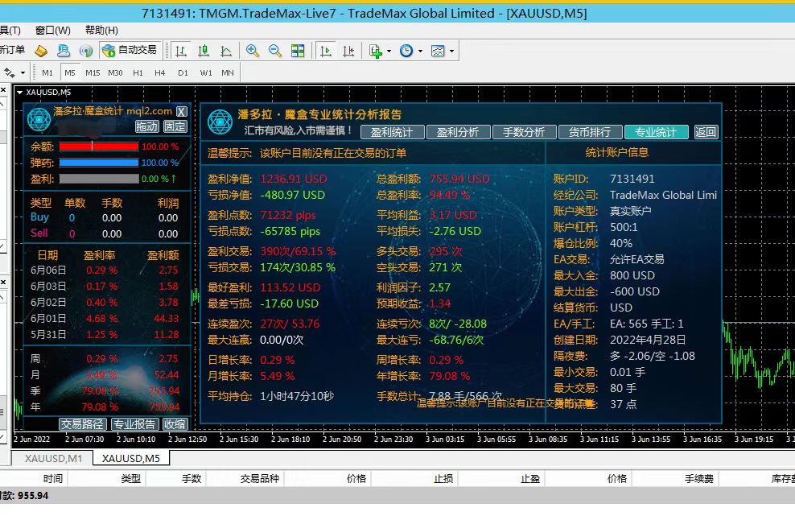Click the blue 弹药 ammo bar
The image size is (795, 516).
[98, 163]
